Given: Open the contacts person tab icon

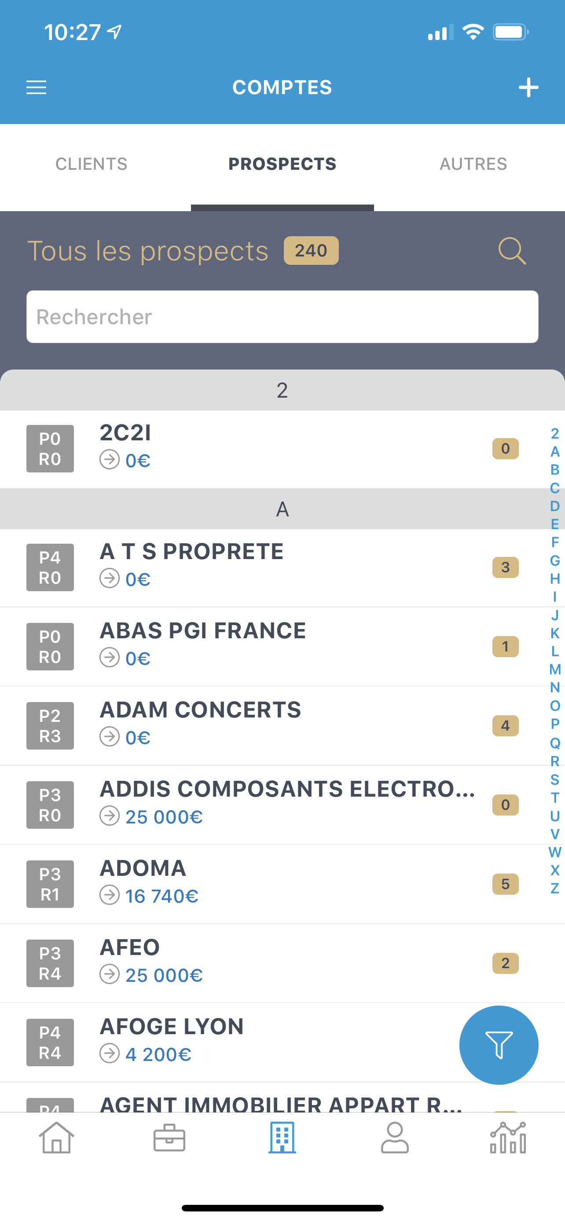Looking at the screenshot, I should click(395, 1138).
